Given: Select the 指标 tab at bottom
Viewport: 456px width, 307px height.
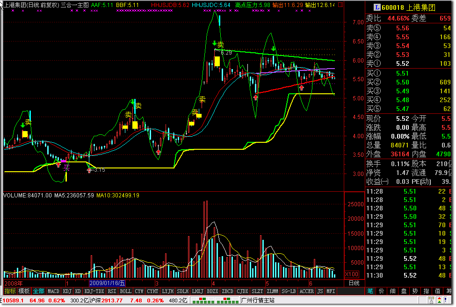Looking at the screenshot, I should [10, 291].
